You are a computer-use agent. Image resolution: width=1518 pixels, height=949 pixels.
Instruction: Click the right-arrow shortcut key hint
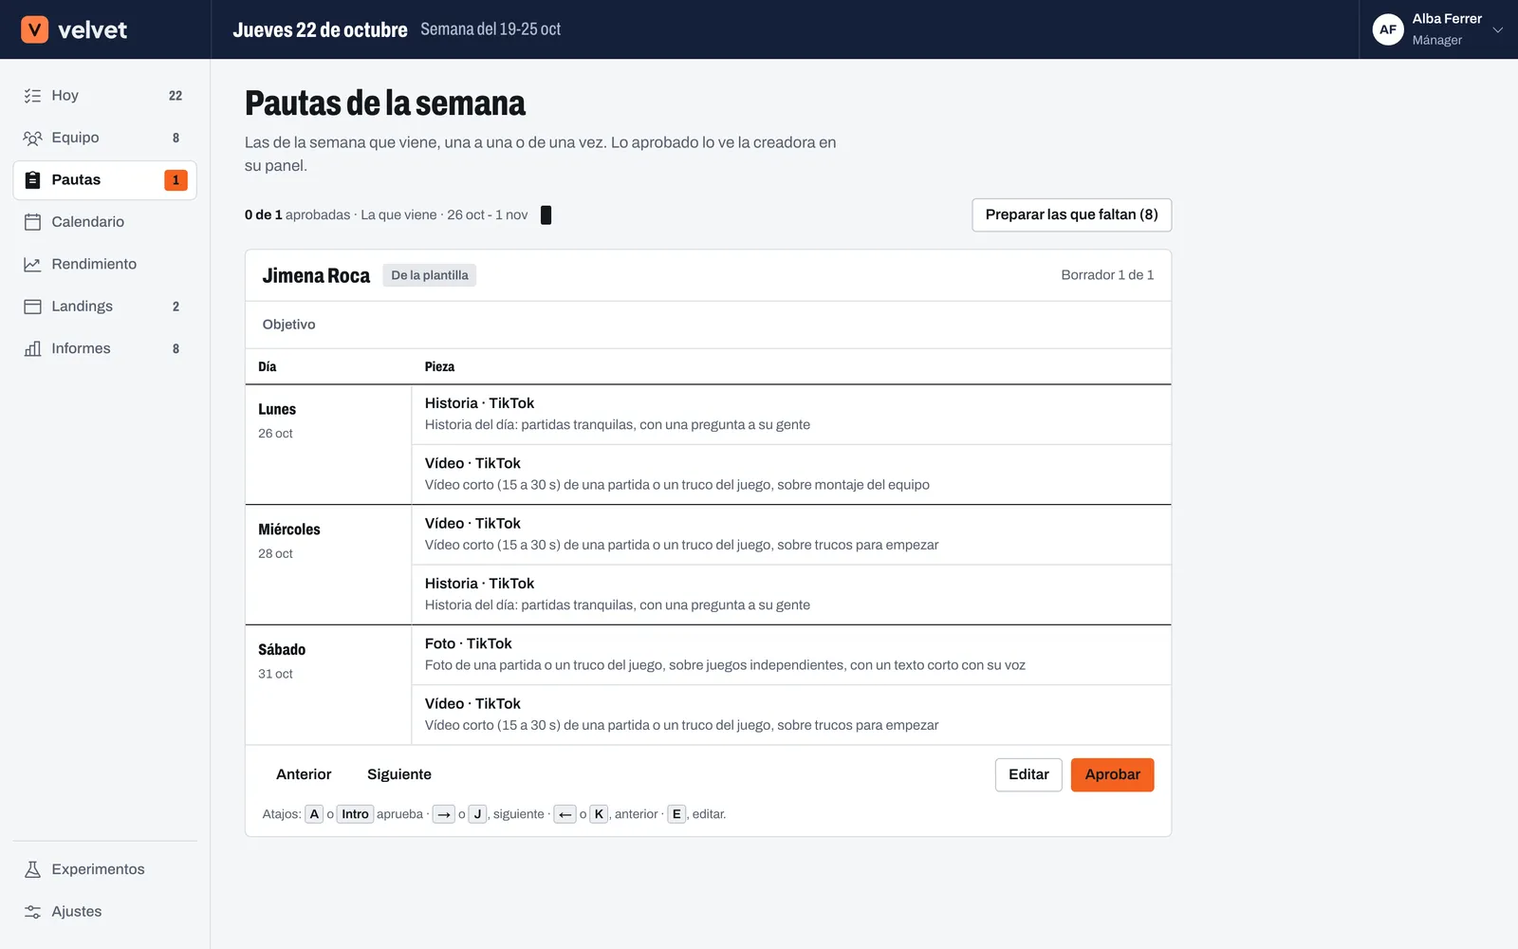[444, 814]
